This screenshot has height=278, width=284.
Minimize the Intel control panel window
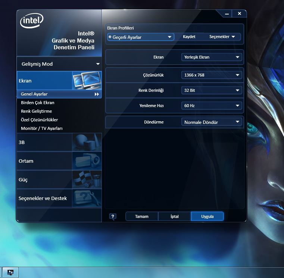[x=227, y=14]
